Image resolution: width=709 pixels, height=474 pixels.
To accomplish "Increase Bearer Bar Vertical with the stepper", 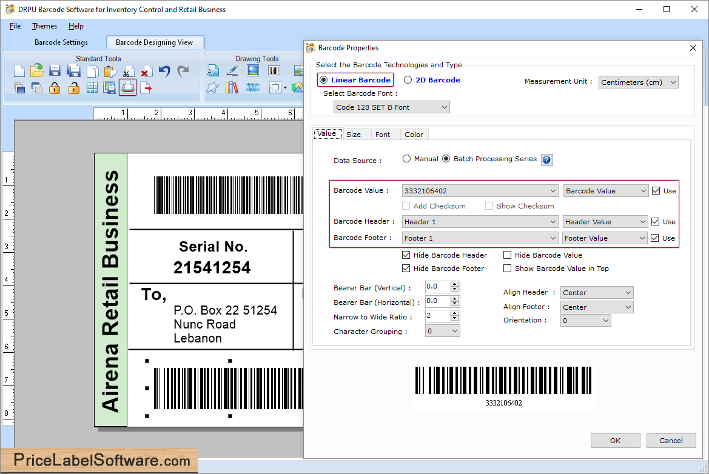I will pyautogui.click(x=454, y=284).
